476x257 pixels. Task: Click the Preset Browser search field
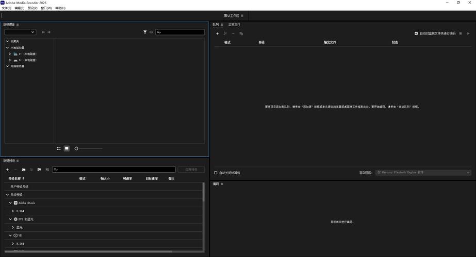click(114, 170)
